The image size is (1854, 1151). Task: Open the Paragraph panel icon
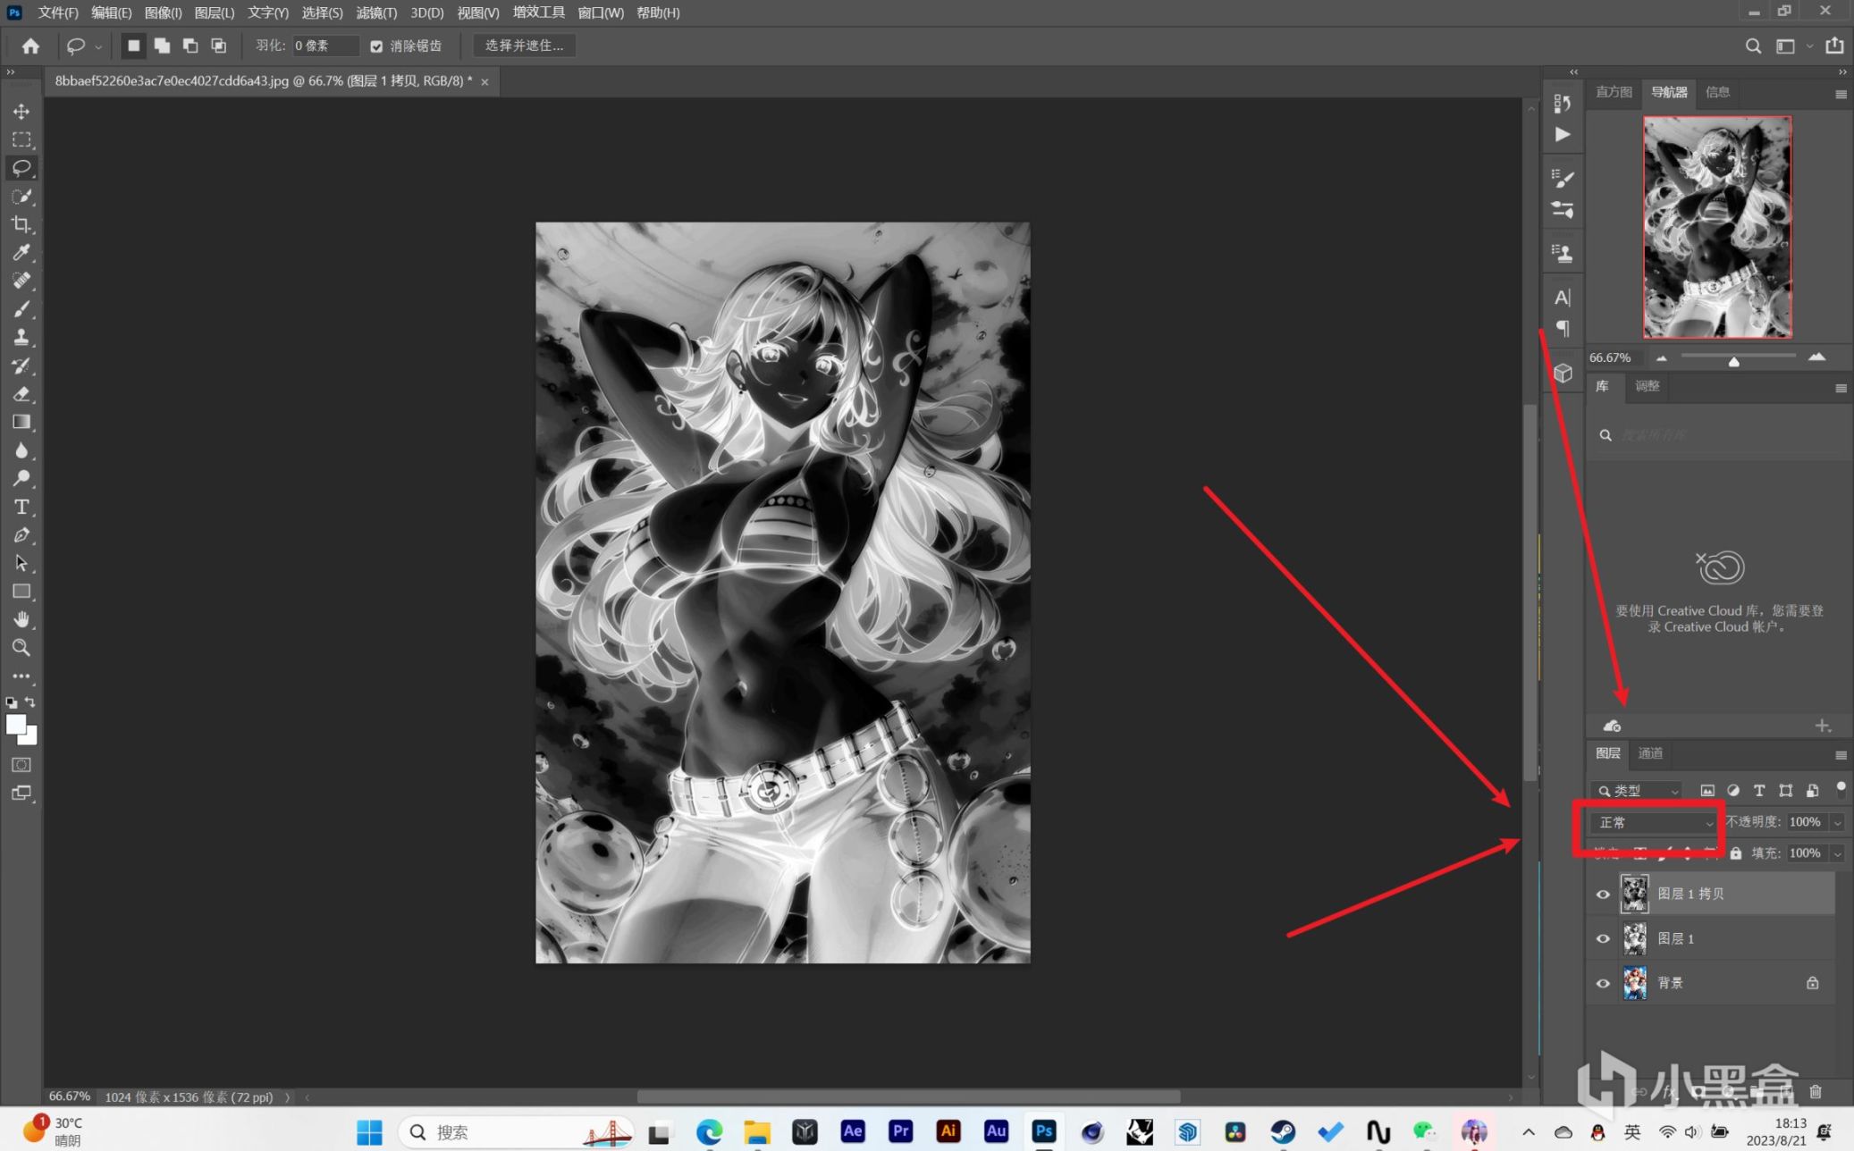pos(1563,329)
